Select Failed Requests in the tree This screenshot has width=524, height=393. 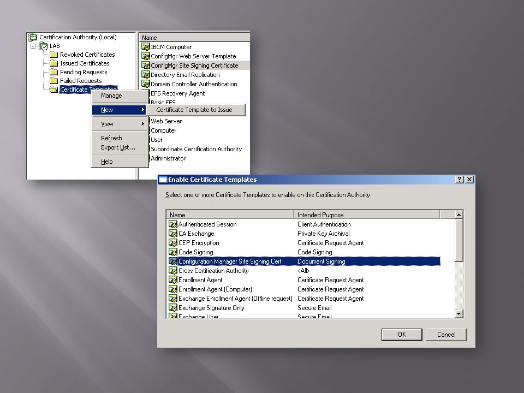[81, 81]
